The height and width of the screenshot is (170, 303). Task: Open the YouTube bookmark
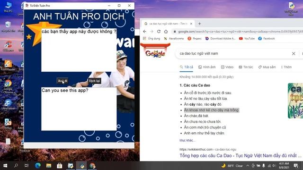247,39
